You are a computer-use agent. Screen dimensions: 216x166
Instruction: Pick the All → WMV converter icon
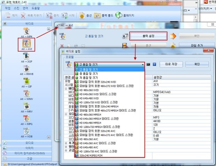click(26, 93)
